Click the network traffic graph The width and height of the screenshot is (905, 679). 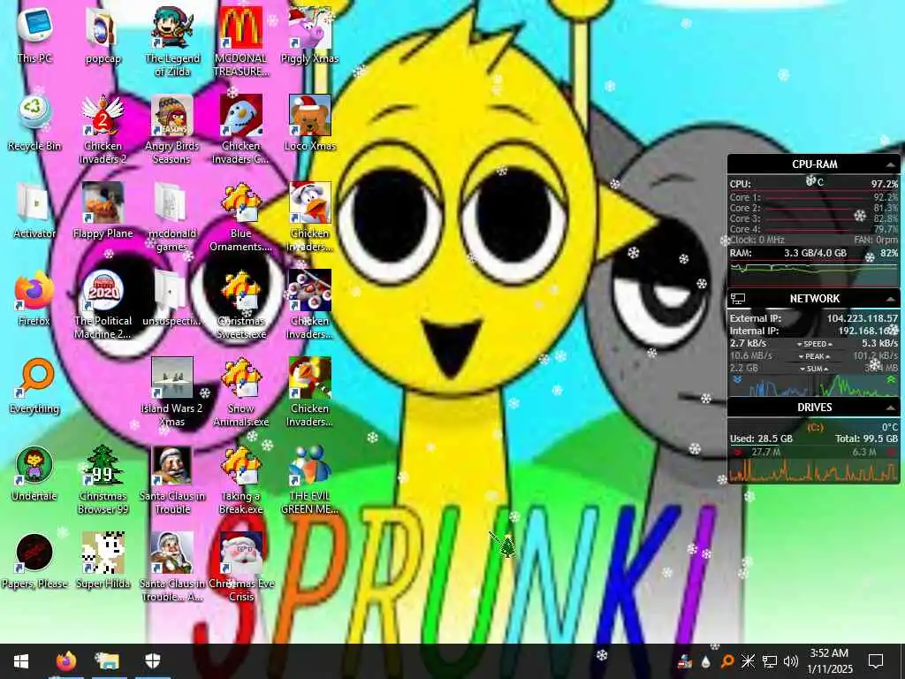pyautogui.click(x=814, y=385)
